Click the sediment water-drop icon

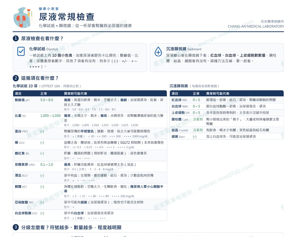(x=158, y=51)
